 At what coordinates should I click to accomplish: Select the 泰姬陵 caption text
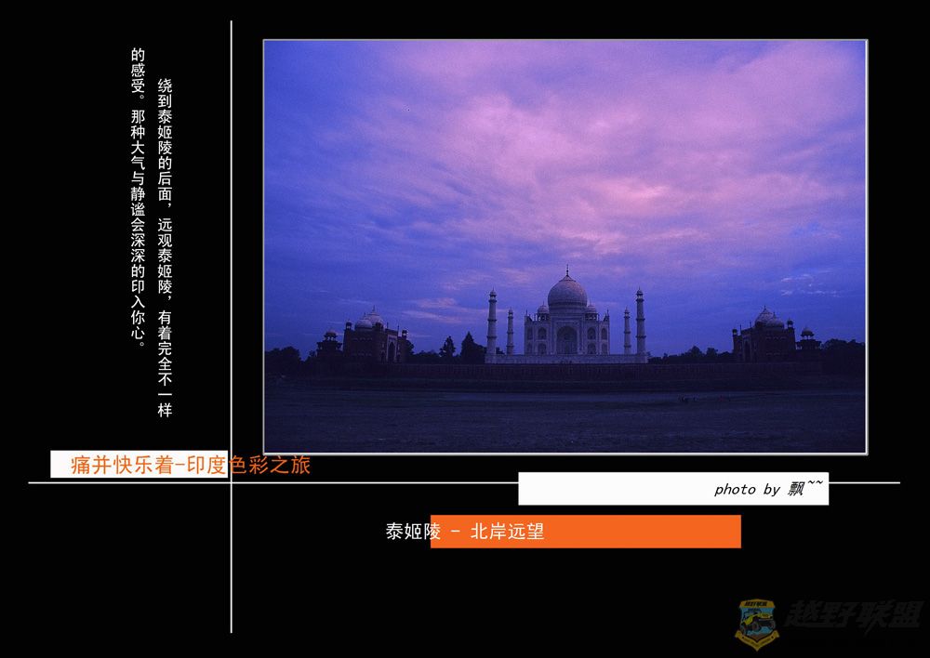(413, 532)
